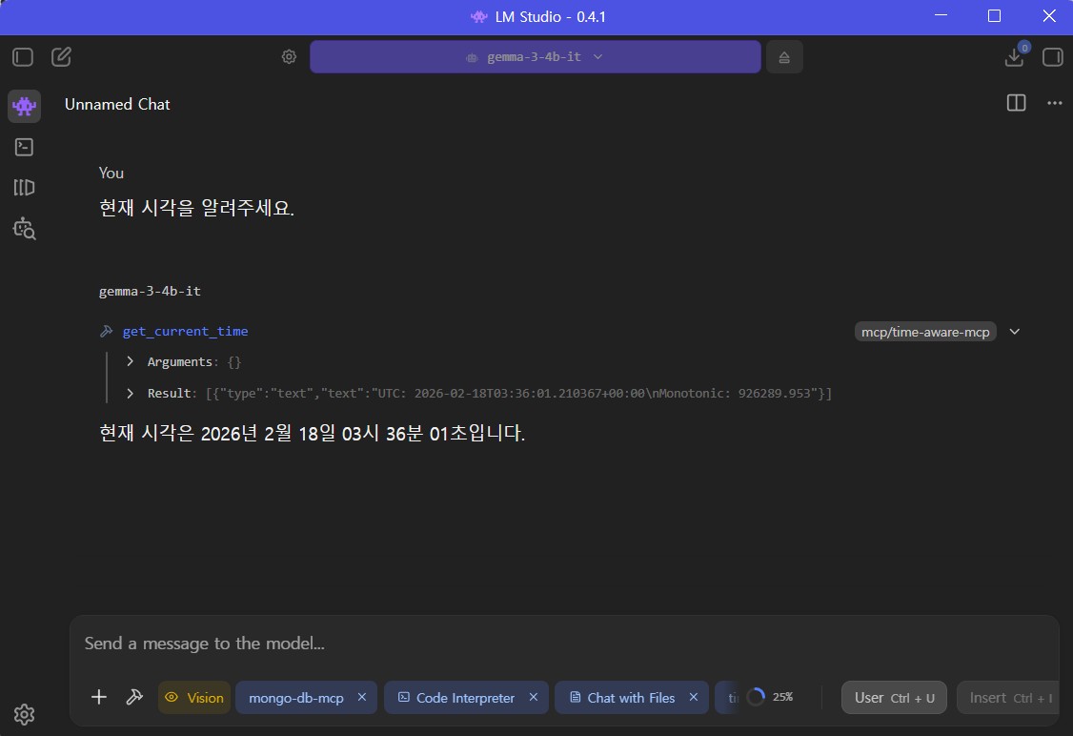Viewport: 1073px width, 736px height.
Task: Click the mcp/time-aware-mcp badge
Action: coord(925,332)
